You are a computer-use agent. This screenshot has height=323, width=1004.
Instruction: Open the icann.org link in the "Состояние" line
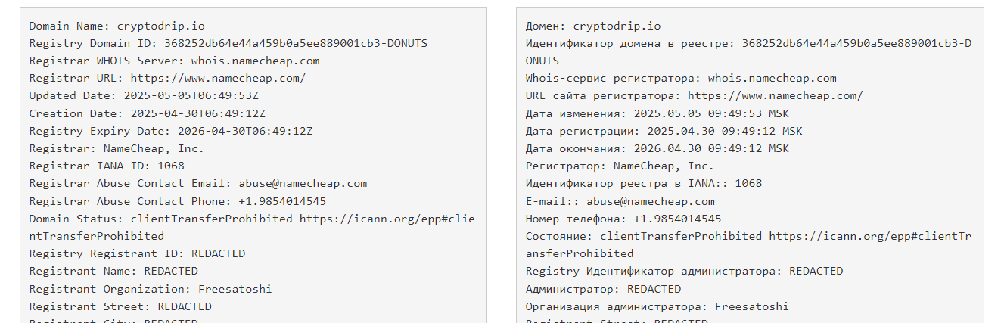[x=870, y=236]
